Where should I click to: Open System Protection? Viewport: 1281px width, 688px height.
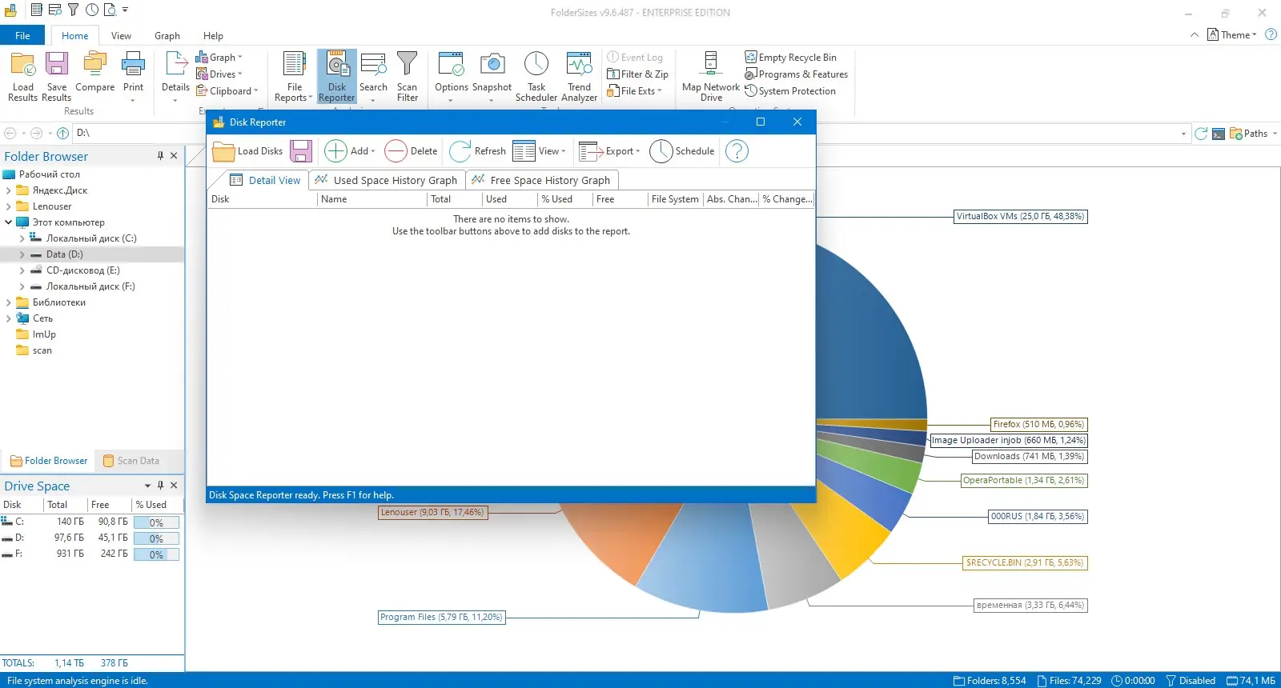pos(789,91)
